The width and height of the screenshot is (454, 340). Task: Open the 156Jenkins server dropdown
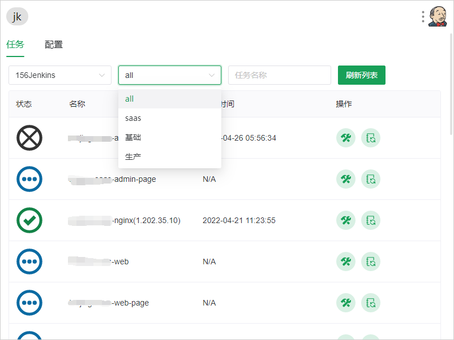pos(60,75)
